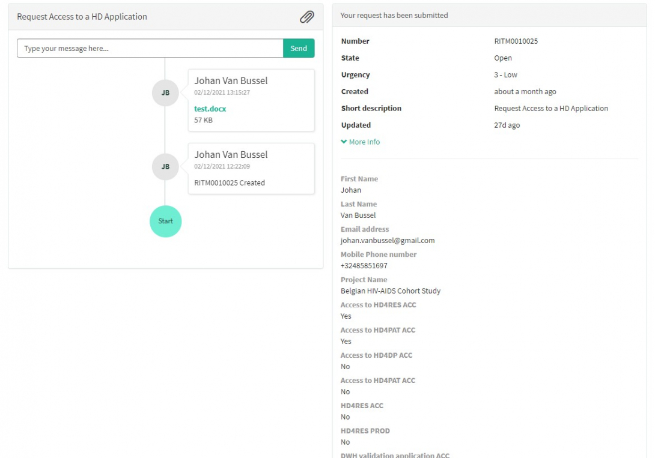The width and height of the screenshot is (655, 458).
Task: Click the mobile phone number +32485851697
Action: pos(364,266)
